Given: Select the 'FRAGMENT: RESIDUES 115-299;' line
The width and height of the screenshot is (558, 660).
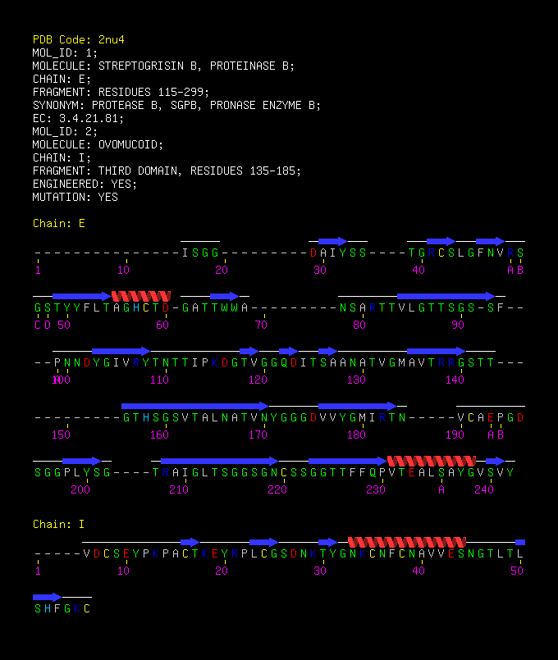Looking at the screenshot, I should point(121,92).
